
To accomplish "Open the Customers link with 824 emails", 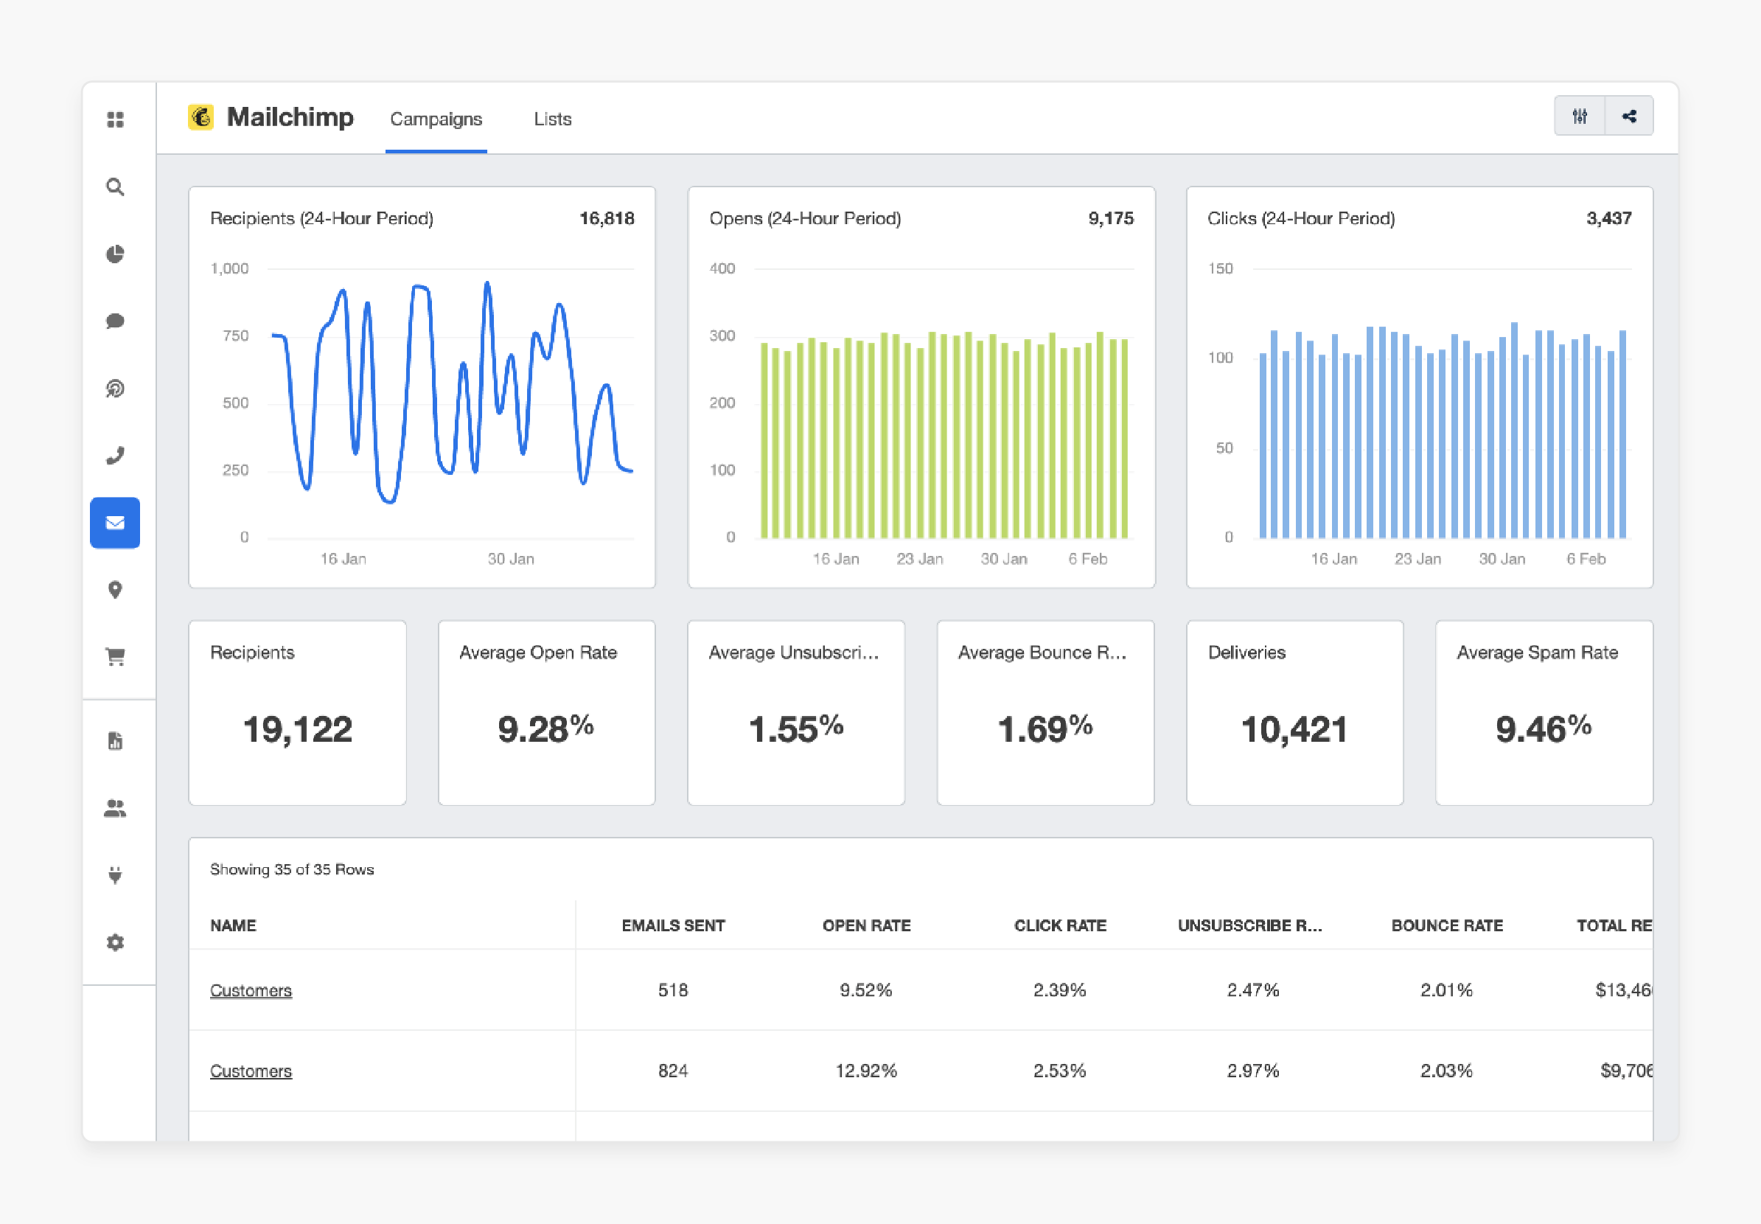I will (x=251, y=1071).
